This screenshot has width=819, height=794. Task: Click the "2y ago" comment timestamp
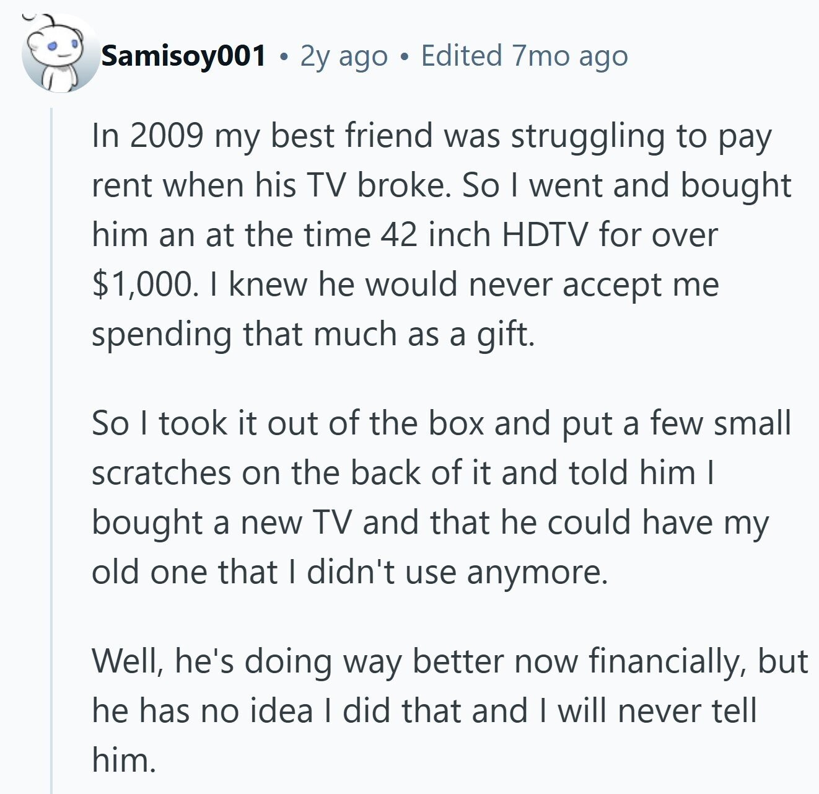tap(344, 56)
